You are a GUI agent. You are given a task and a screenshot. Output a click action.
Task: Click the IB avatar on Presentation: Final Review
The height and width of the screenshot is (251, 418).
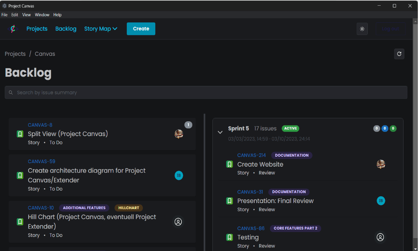tap(381, 200)
